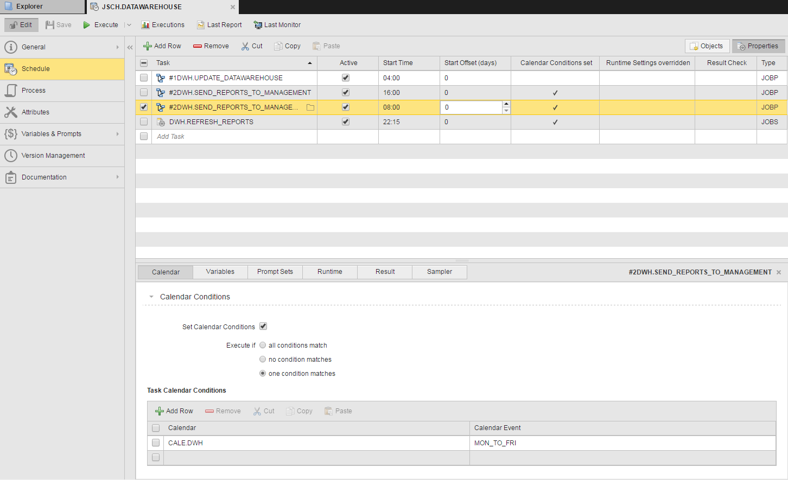The width and height of the screenshot is (788, 480).
Task: Collapse the sidebar with double chevron
Action: [x=130, y=48]
